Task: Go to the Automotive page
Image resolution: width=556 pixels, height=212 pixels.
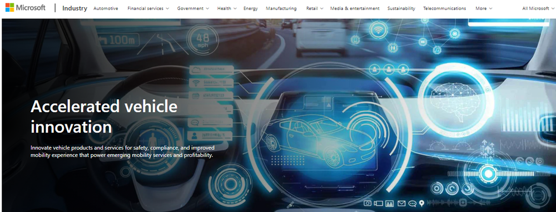Action: click(106, 8)
